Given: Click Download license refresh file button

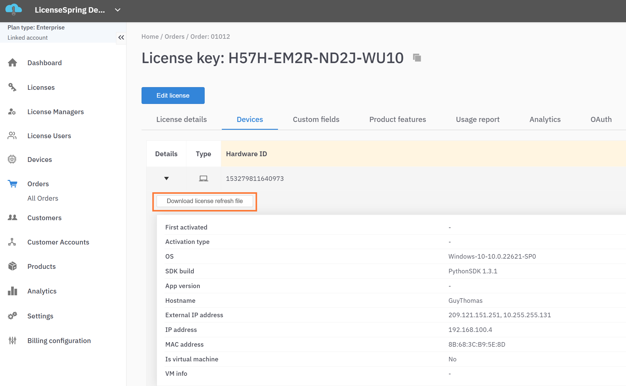Looking at the screenshot, I should tap(205, 201).
